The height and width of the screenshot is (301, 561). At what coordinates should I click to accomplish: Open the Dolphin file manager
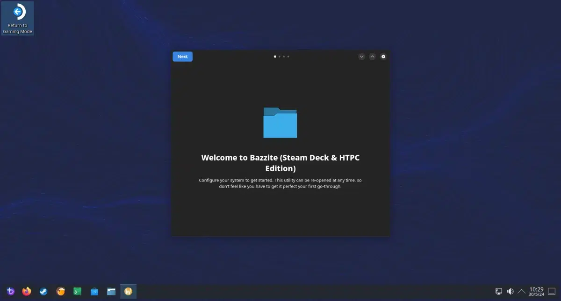(x=111, y=291)
